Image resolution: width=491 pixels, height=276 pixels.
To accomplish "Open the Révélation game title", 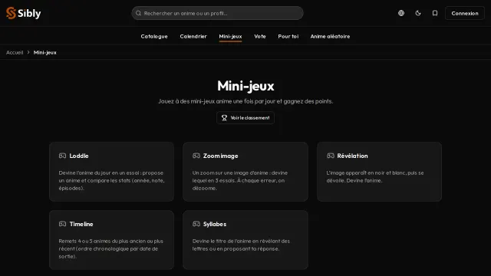I will click(x=352, y=156).
